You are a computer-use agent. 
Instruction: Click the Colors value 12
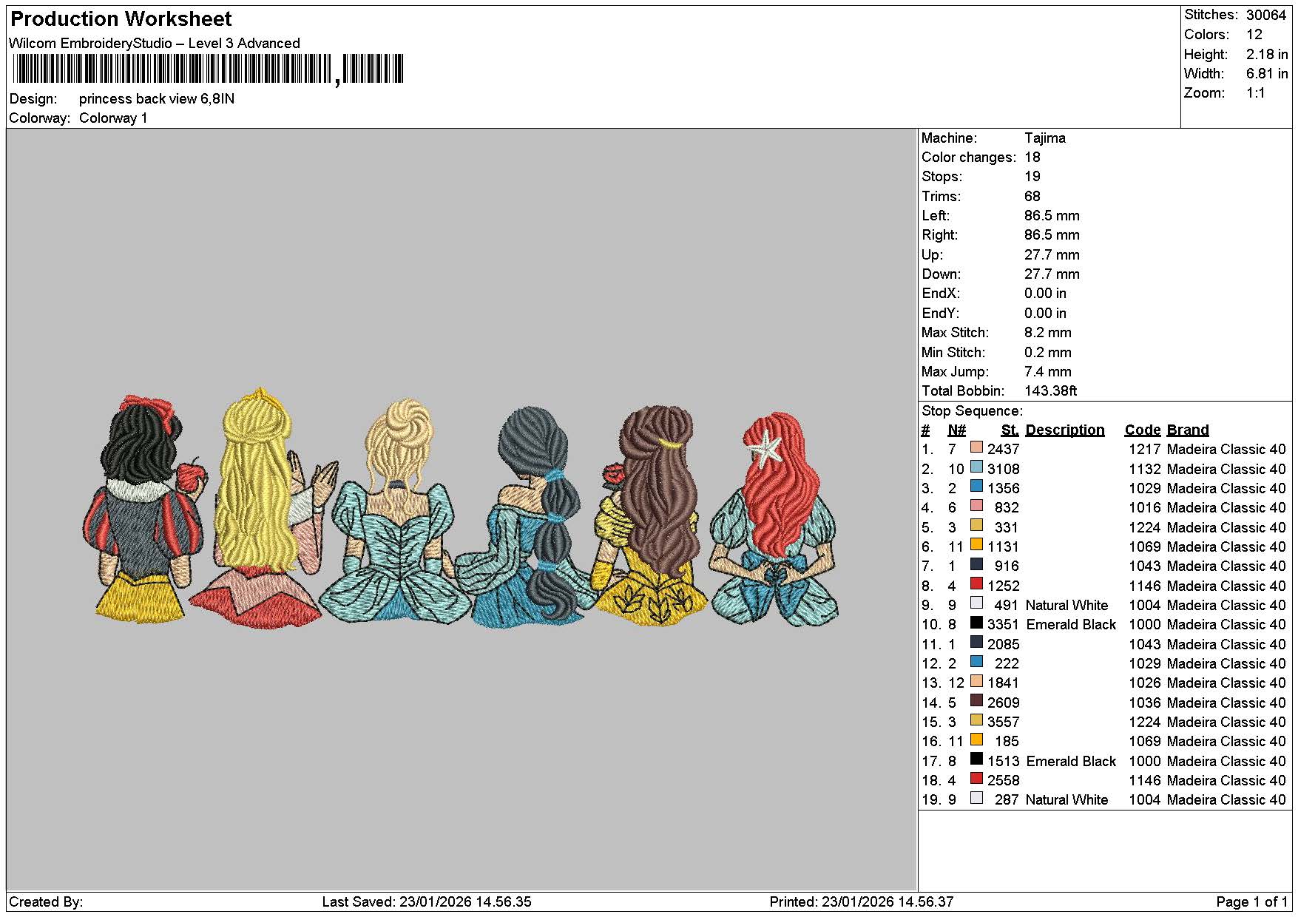click(x=1254, y=35)
